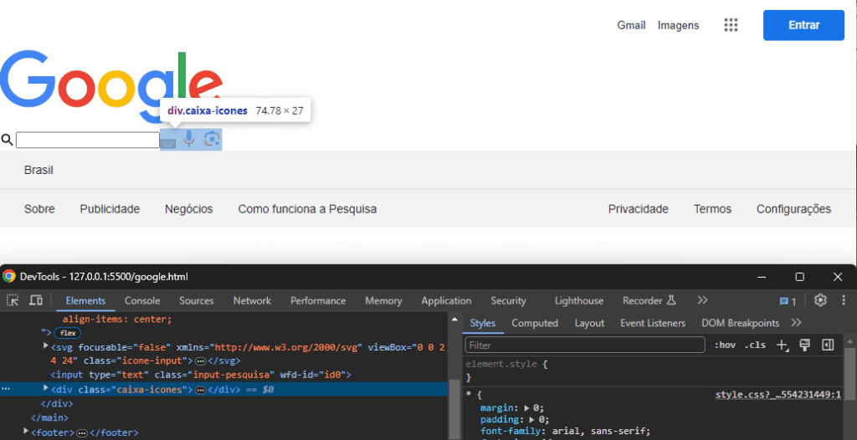Toggle the element state paintbrush icon
The height and width of the screenshot is (440, 857).
[x=804, y=345]
